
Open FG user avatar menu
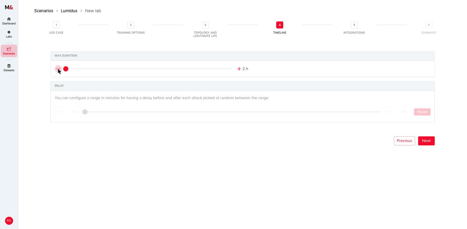pos(9,221)
